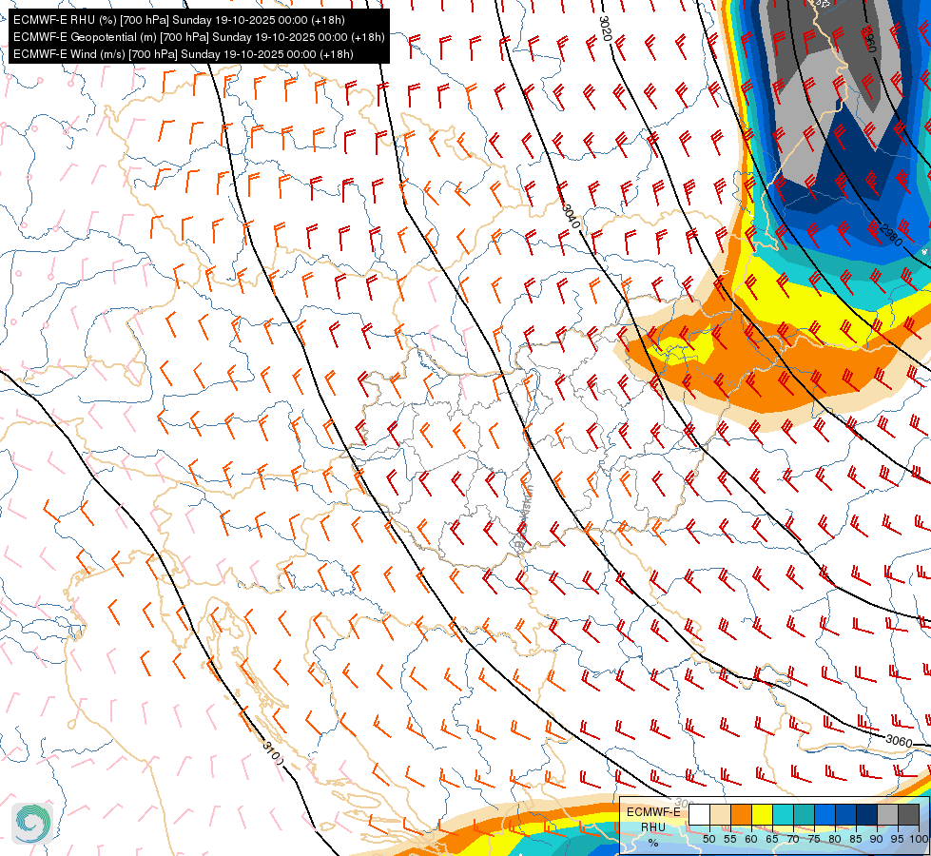Viewport: 931px width, 856px height.
Task: Select the ECMWF-E Geopotential (m) header line
Action: point(199,37)
